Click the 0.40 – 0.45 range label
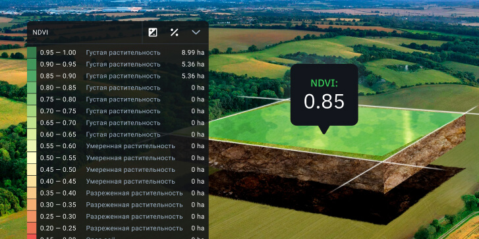The image size is (479, 239). pos(58,181)
